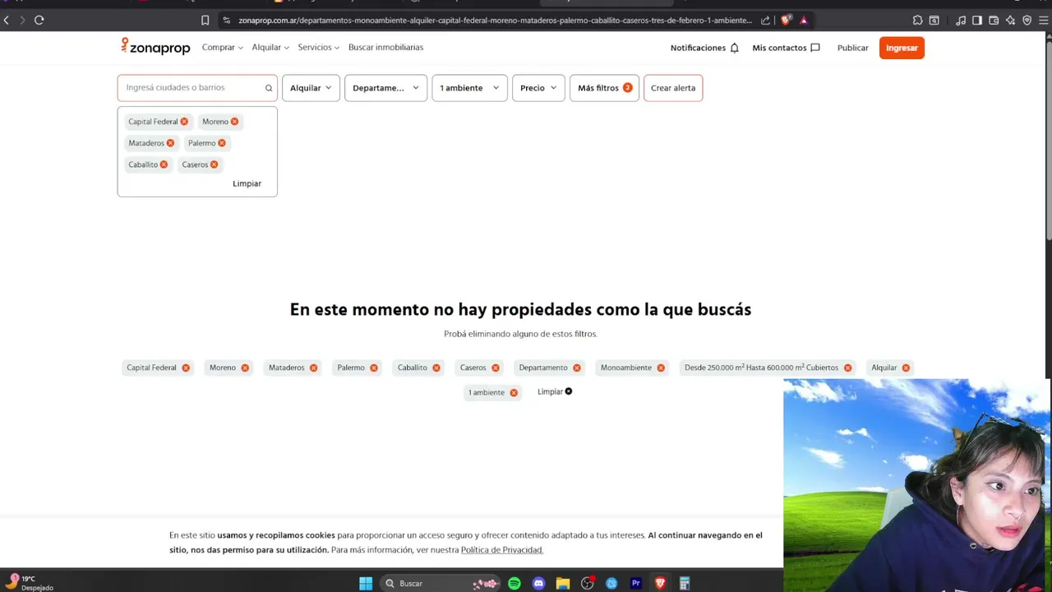Viewport: 1052px width, 592px height.
Task: Open the Windows Start menu
Action: (x=366, y=583)
